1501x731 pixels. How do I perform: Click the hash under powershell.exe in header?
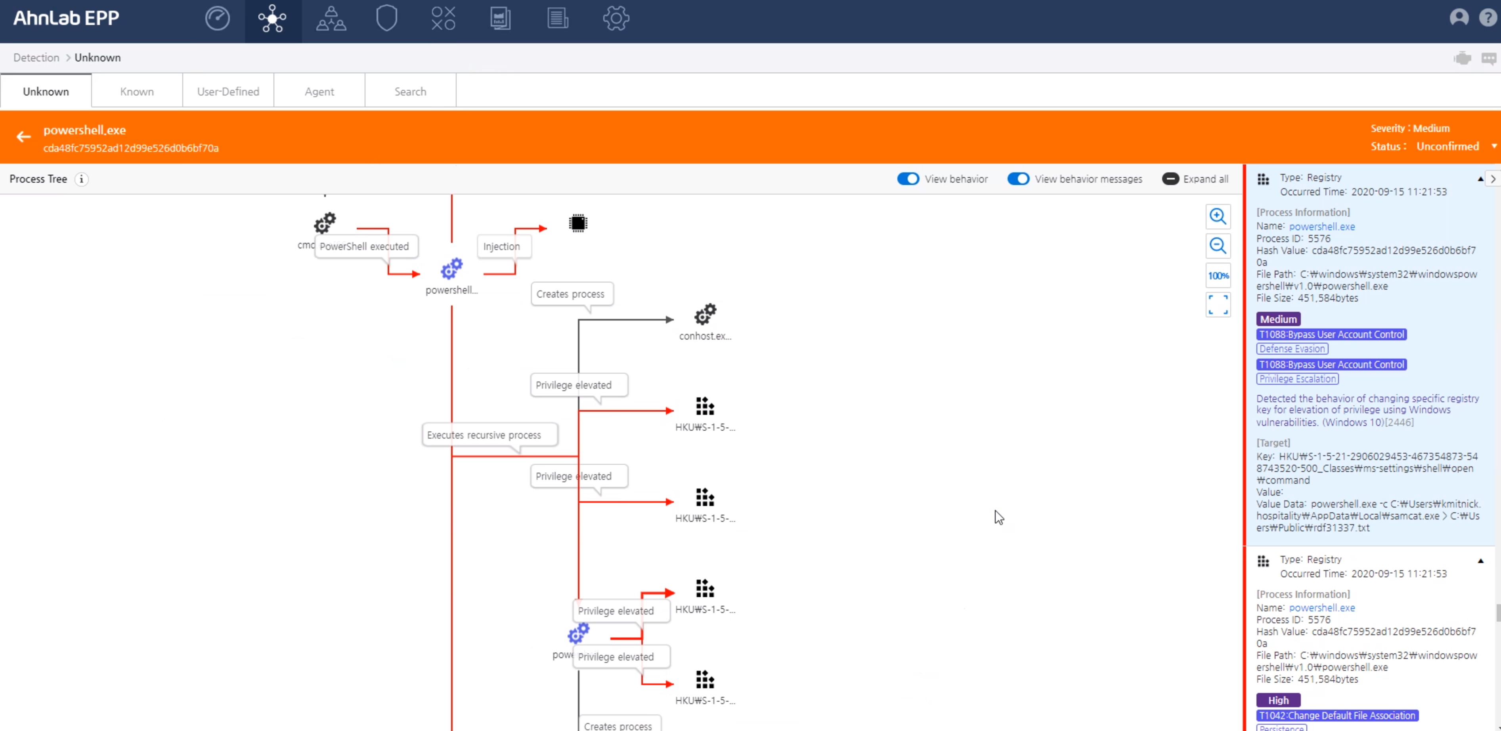click(131, 148)
